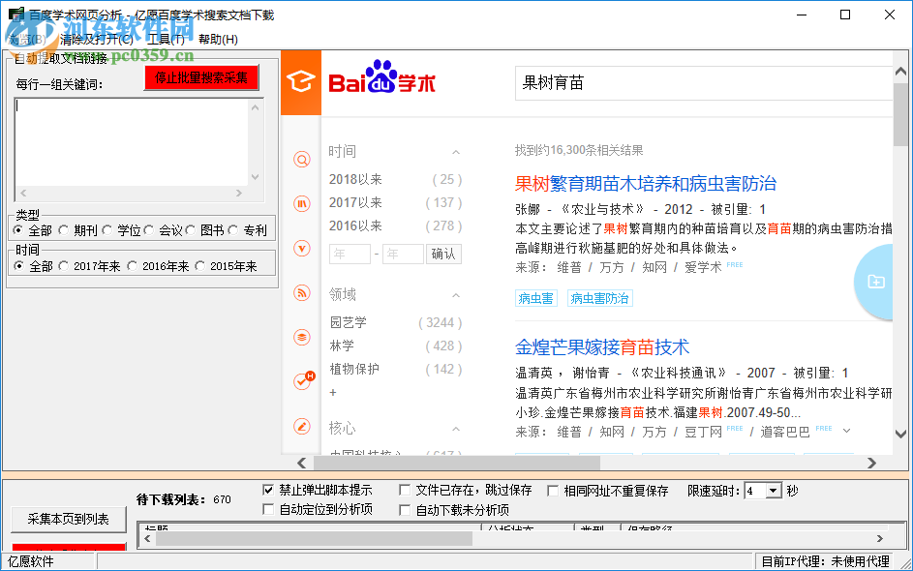Open the RSS feed icon in the sidebar
Image resolution: width=913 pixels, height=571 pixels.
pyautogui.click(x=301, y=293)
